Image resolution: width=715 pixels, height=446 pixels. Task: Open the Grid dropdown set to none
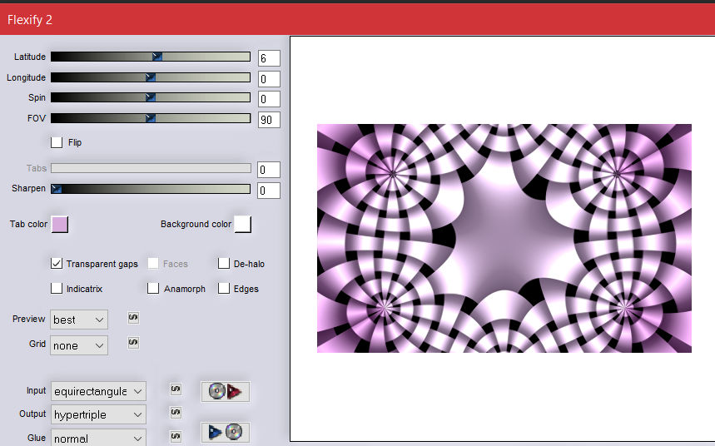tap(79, 345)
